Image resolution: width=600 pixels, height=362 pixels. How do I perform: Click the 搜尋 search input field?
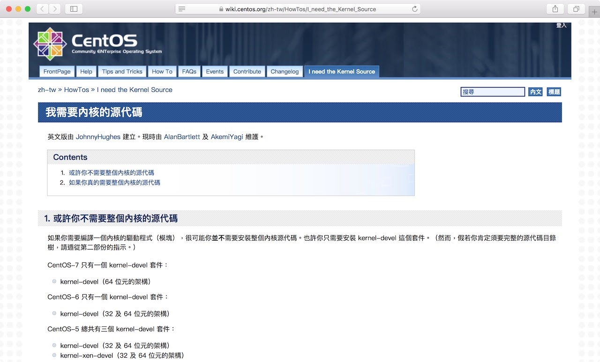[x=493, y=92]
